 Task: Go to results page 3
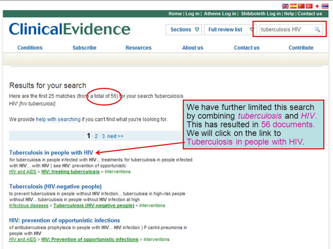(103, 136)
